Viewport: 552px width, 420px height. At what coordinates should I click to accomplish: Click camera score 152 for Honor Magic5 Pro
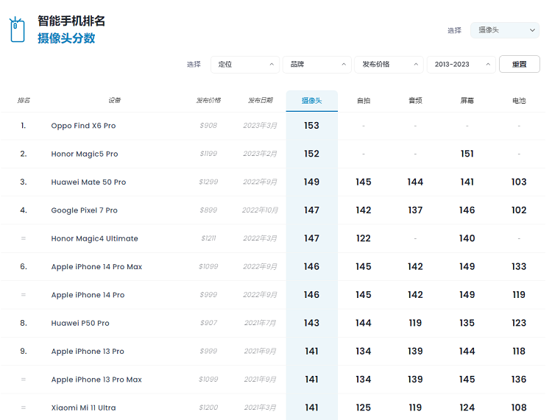click(x=311, y=154)
